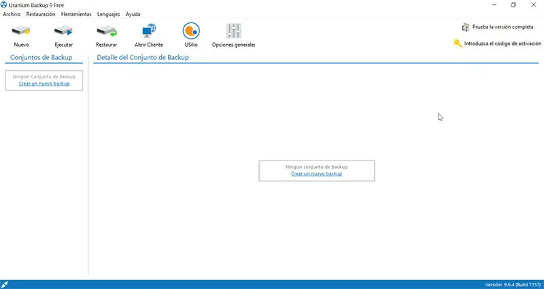Screen dimensions: 544x289
Task: Open the Herramientas menu
Action: point(76,14)
